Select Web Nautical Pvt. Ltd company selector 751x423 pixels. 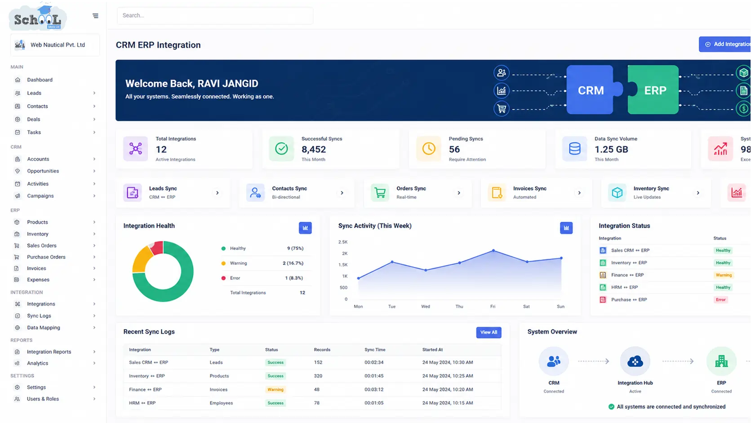(55, 45)
